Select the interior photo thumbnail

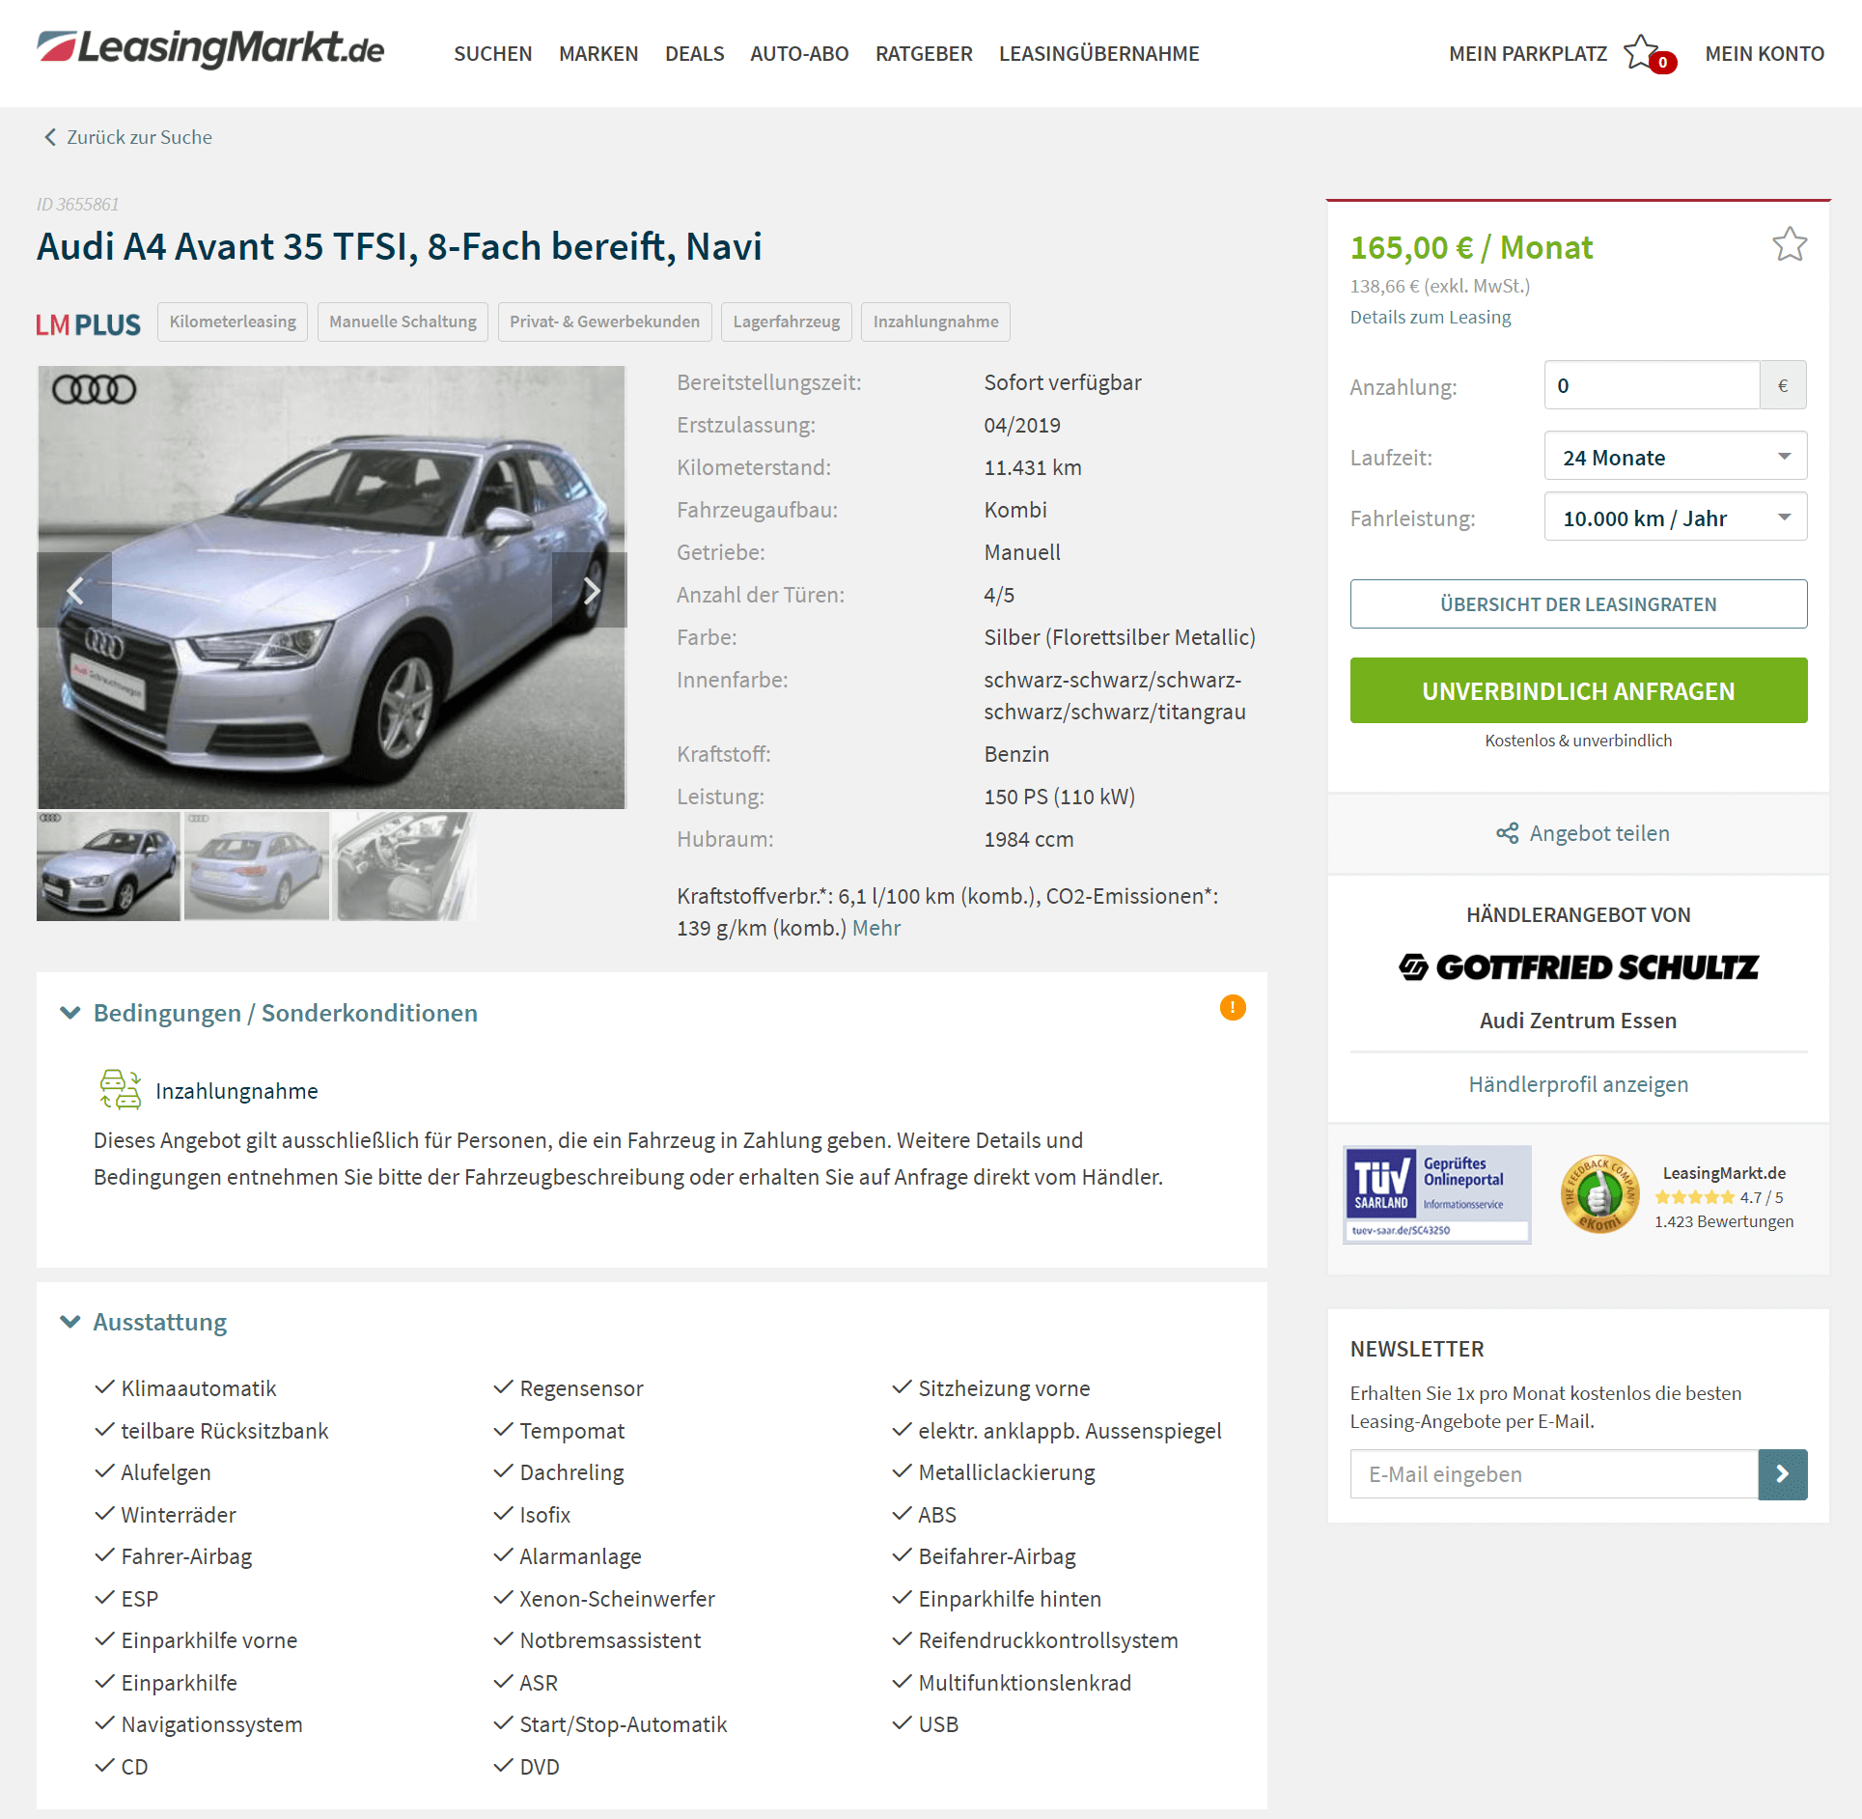pos(404,866)
